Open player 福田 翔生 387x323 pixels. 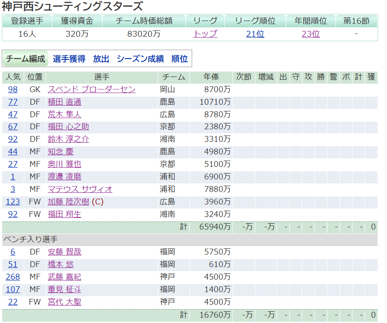[64, 214]
